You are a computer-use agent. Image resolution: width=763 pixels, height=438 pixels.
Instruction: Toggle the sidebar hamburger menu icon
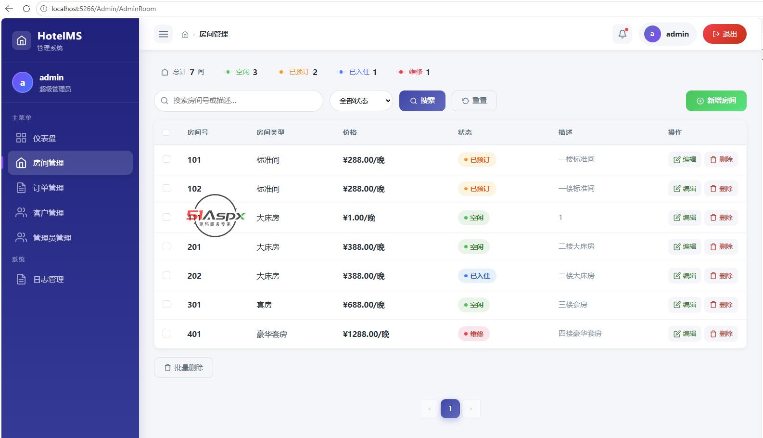pyautogui.click(x=164, y=34)
